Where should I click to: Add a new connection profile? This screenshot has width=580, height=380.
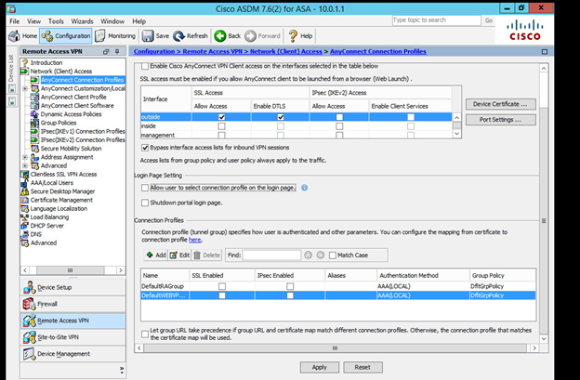[x=155, y=254]
